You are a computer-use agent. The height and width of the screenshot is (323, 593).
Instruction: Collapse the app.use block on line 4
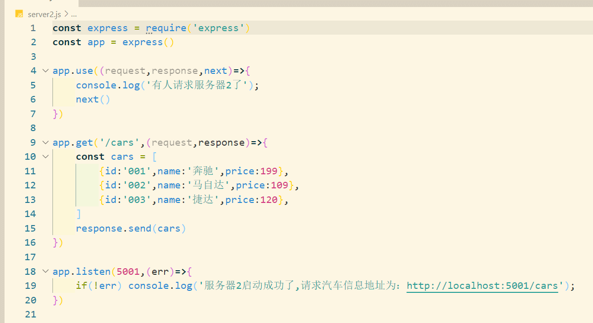click(46, 70)
